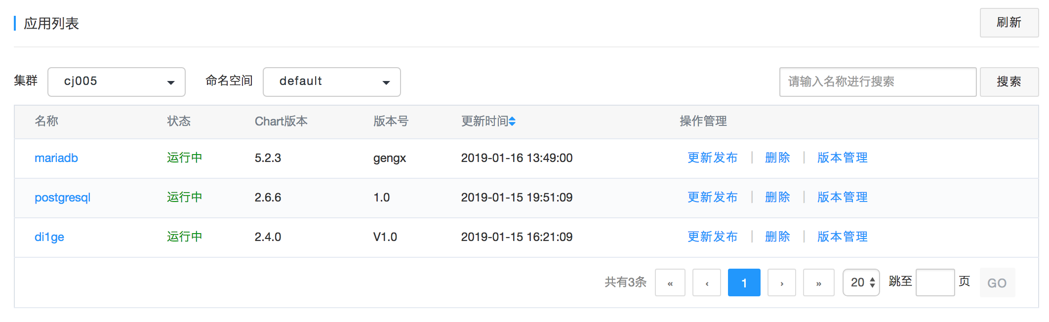Go to last page with » button
The height and width of the screenshot is (322, 1049).
coord(819,282)
